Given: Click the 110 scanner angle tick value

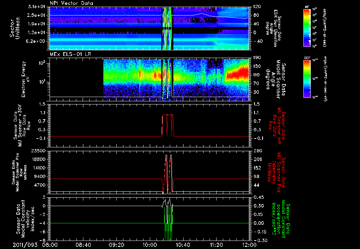Looking at the screenshot, I should coord(257,75).
